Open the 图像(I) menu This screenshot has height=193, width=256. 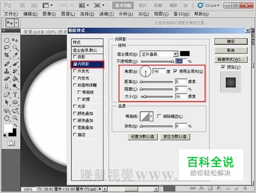click(49, 14)
